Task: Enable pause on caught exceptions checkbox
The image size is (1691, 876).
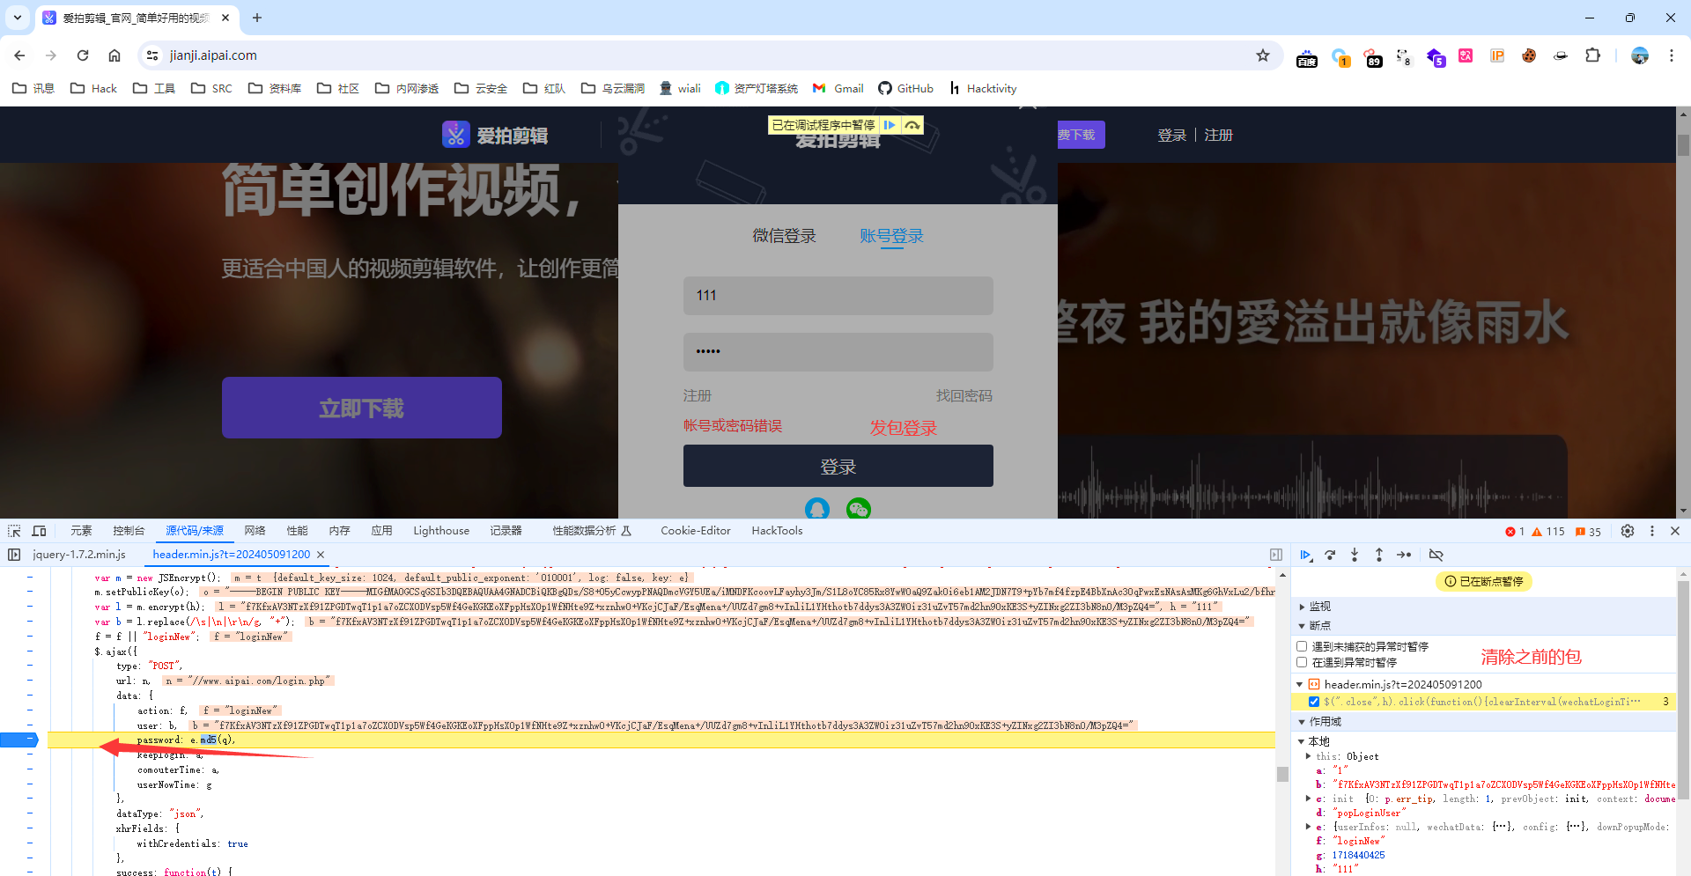Action: pos(1302,662)
